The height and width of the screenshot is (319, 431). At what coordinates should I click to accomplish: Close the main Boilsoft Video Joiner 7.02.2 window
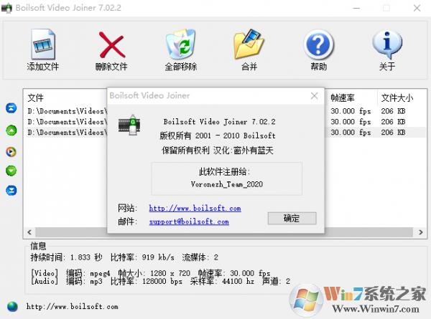[x=417, y=8]
